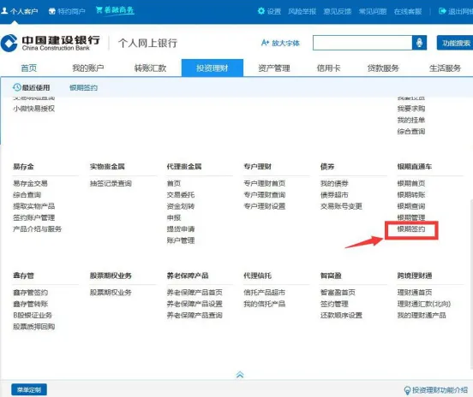The image size is (473, 397).
Task: Open 养老保障产品首页 link
Action: [195, 292]
